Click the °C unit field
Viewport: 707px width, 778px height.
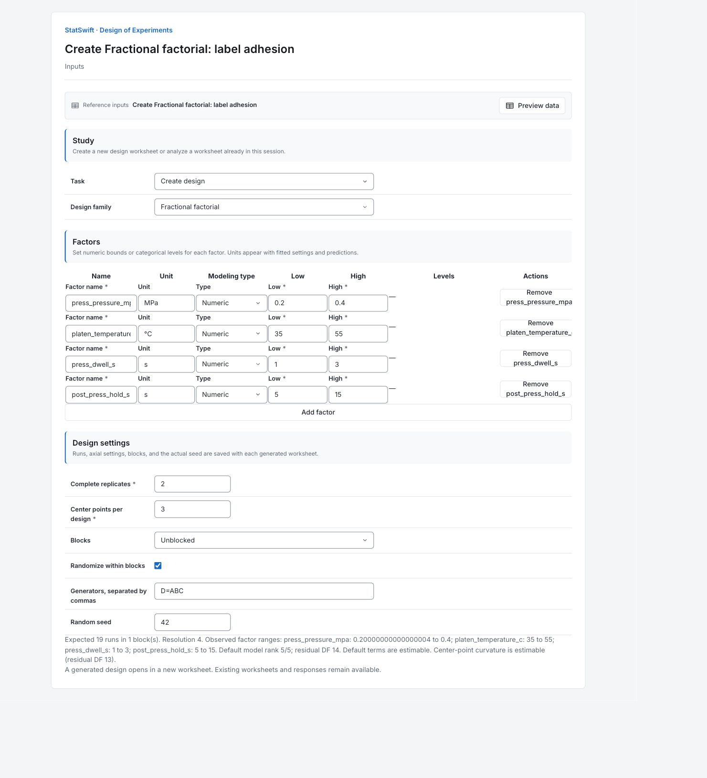pos(167,334)
